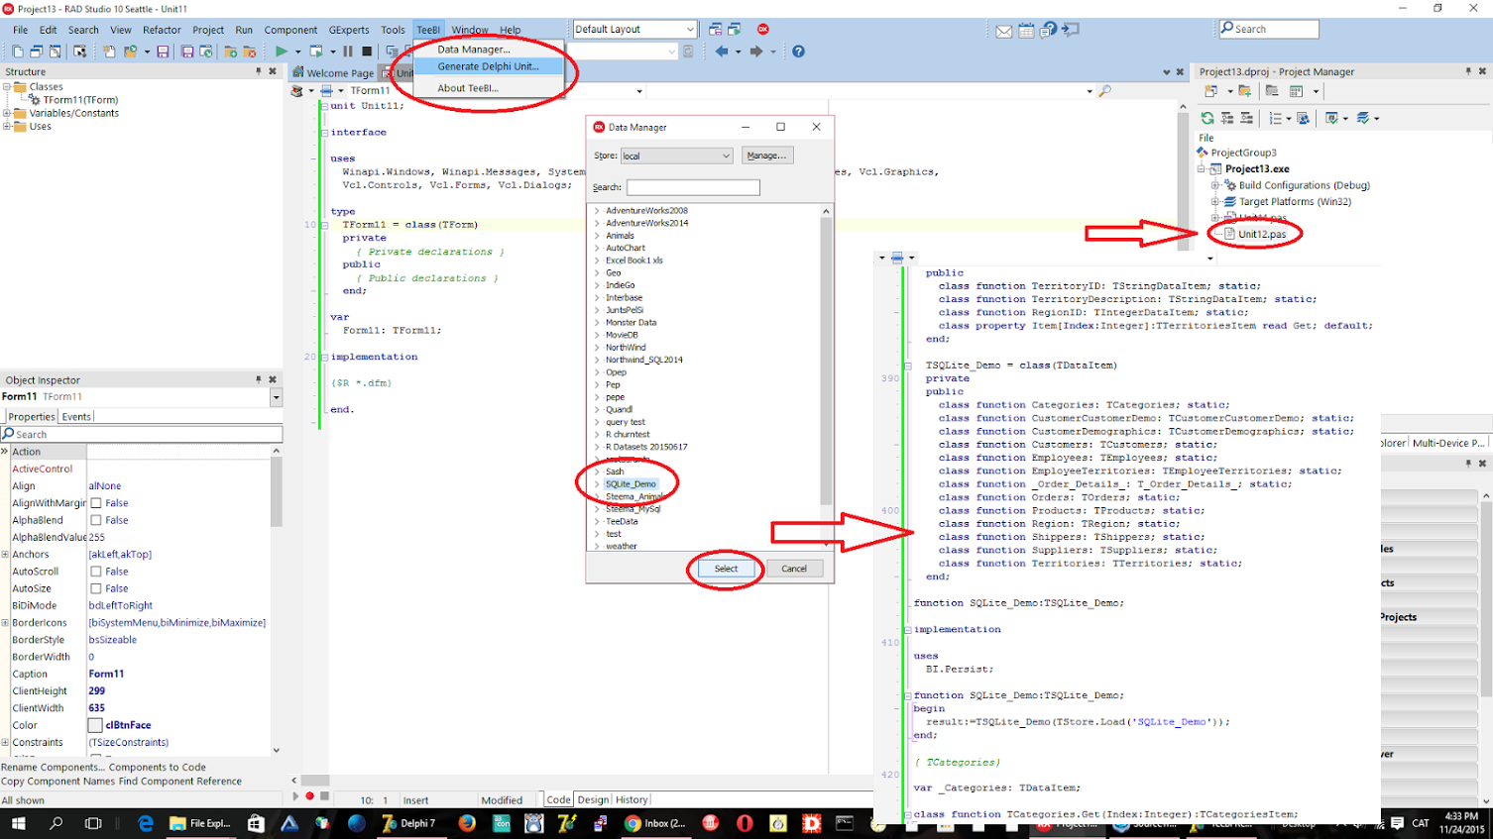Click the Save file floppy icon
The height and width of the screenshot is (839, 1493).
point(163,52)
